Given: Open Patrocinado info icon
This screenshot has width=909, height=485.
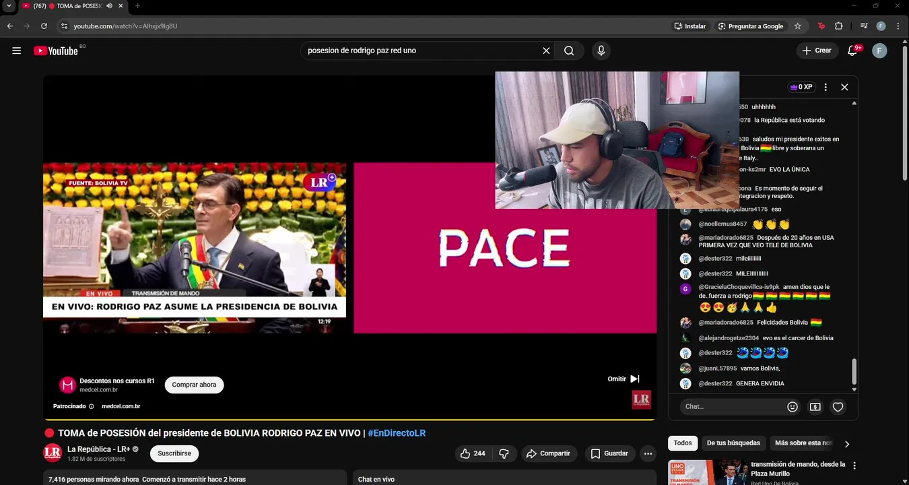Looking at the screenshot, I should point(92,406).
